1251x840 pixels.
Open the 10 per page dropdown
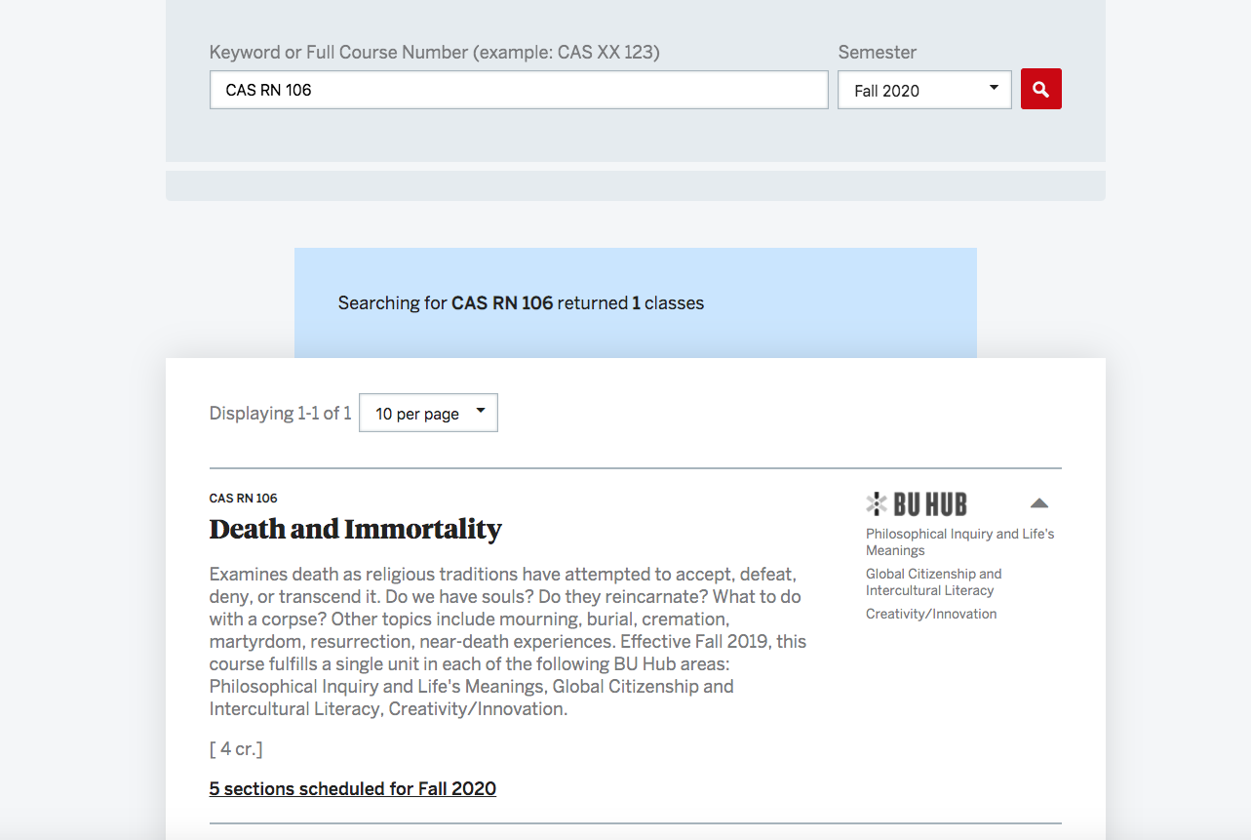(428, 413)
